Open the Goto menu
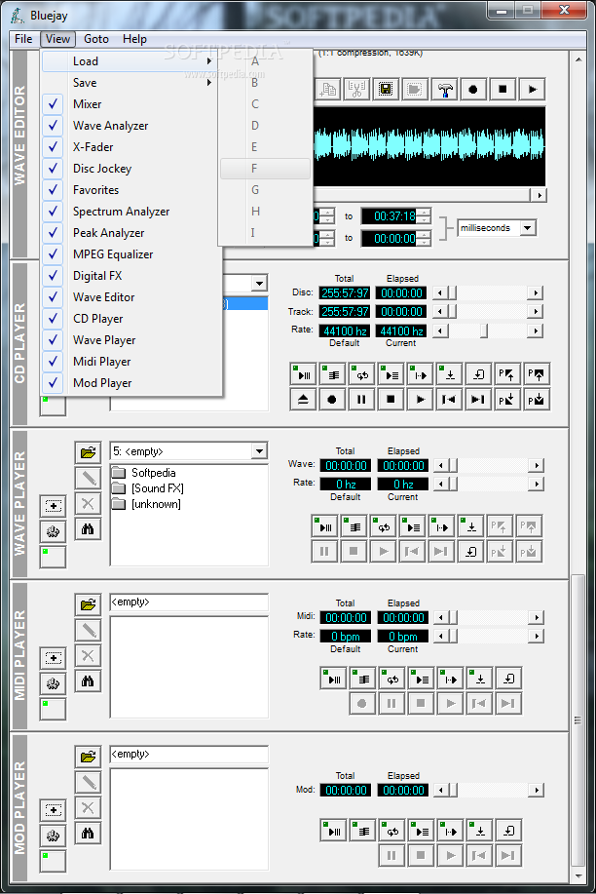The height and width of the screenshot is (894, 596). pyautogui.click(x=96, y=39)
